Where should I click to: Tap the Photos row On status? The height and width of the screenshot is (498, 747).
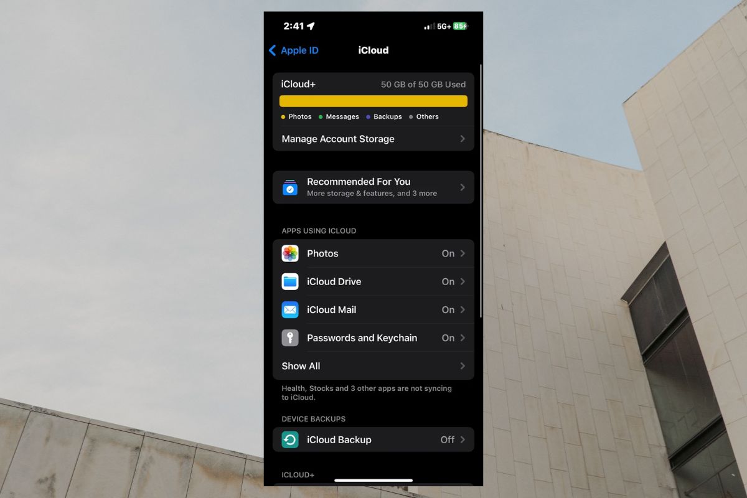[x=448, y=253]
